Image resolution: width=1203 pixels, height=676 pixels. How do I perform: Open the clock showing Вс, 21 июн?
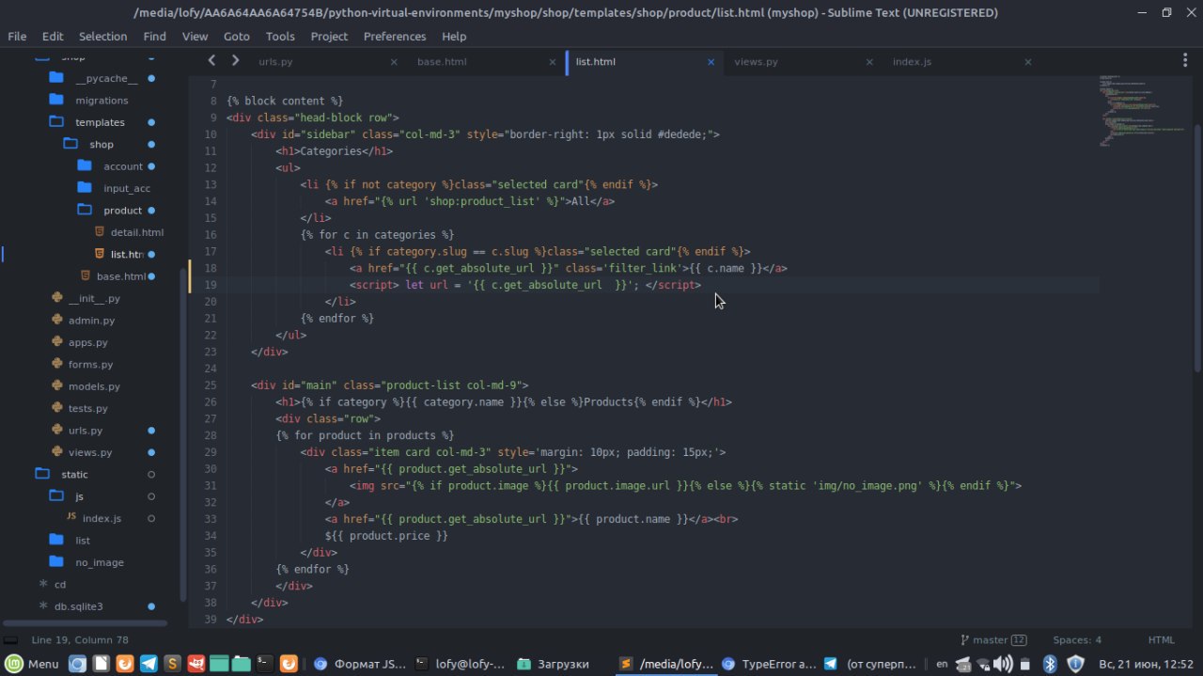(x=1146, y=664)
